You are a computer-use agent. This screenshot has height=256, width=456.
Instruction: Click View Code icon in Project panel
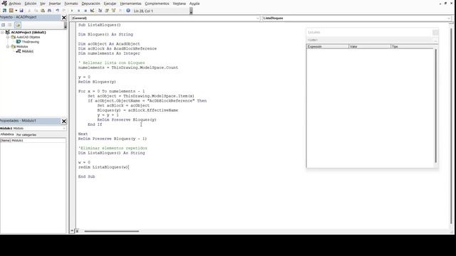pos(3,25)
